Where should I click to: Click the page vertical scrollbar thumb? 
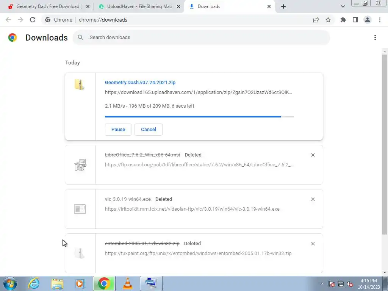385,144
